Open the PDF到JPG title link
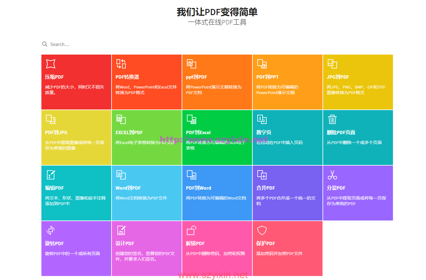The width and height of the screenshot is (426, 280). click(x=56, y=133)
